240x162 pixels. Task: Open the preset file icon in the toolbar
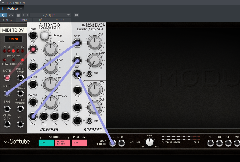tap(18, 15)
